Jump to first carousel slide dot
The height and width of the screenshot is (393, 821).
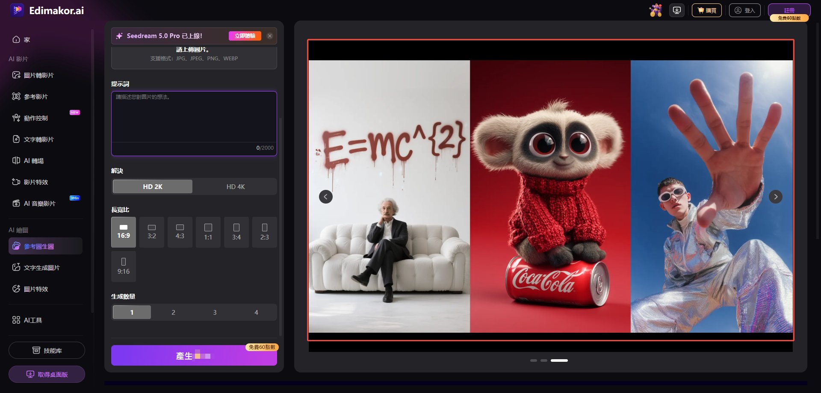coord(534,360)
